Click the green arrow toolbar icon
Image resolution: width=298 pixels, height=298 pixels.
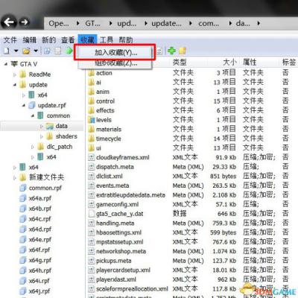pos(69,51)
